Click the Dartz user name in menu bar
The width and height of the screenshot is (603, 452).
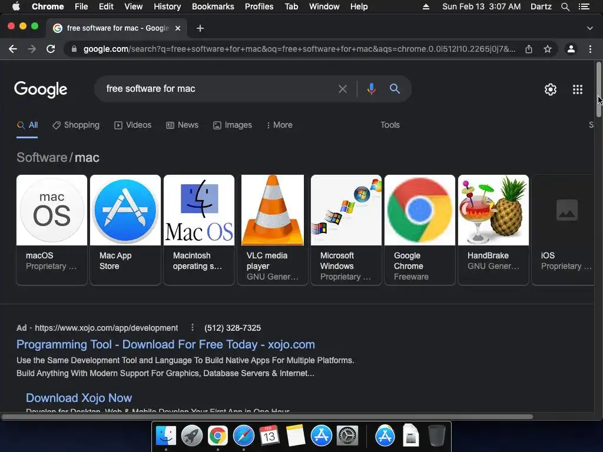pos(541,6)
